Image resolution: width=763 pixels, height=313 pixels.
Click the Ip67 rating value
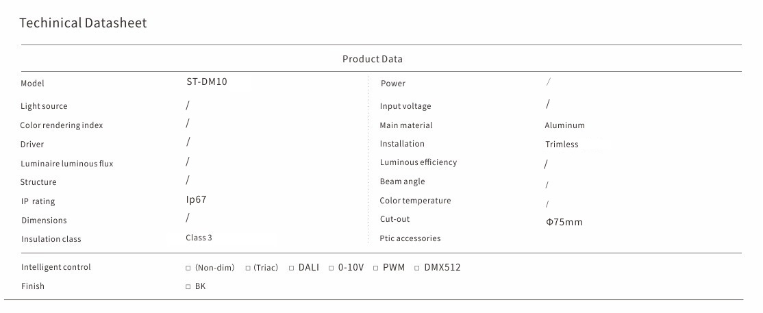click(196, 199)
